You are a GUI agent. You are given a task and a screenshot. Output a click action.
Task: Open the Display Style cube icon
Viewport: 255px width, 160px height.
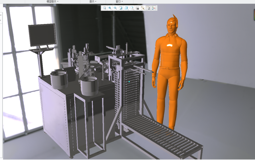click(x=126, y=8)
